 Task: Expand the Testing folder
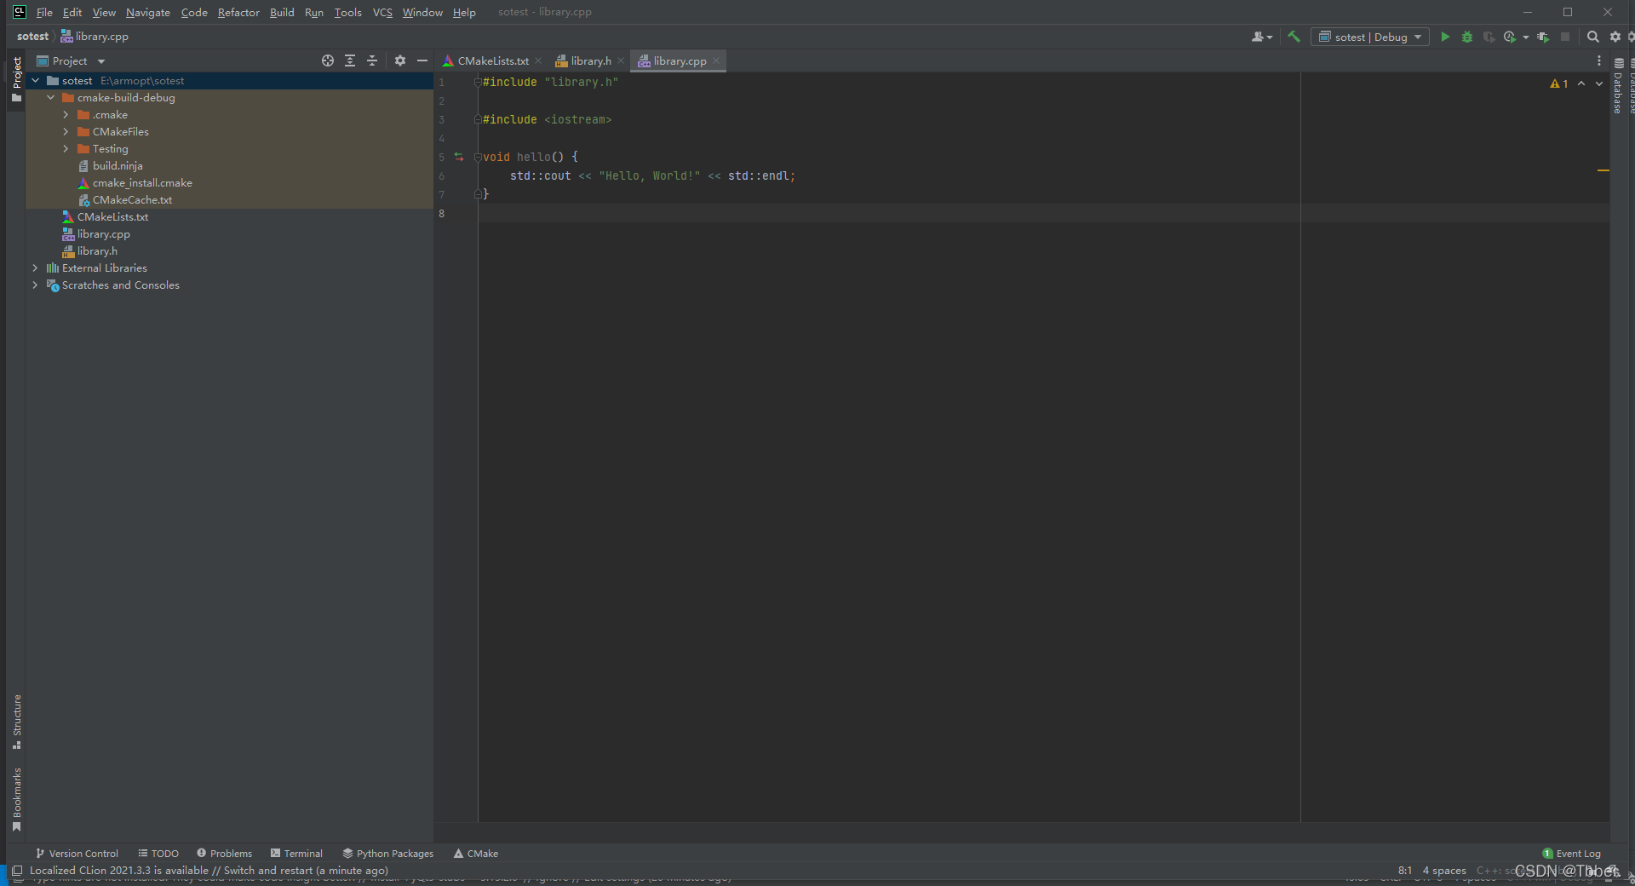pyautogui.click(x=66, y=148)
